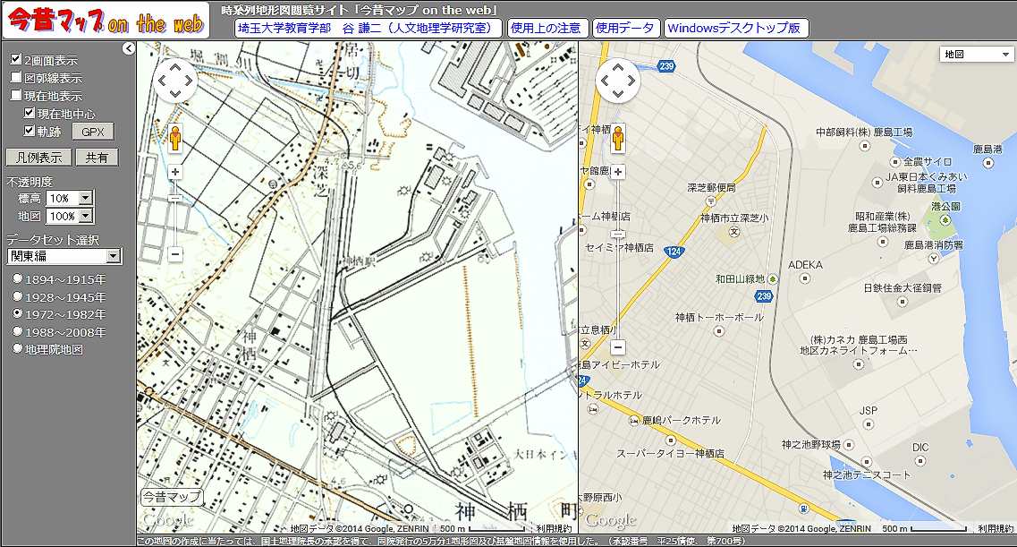Image resolution: width=1017 pixels, height=547 pixels.
Task: Click 利用規約 link on the right map
Action: [996, 529]
